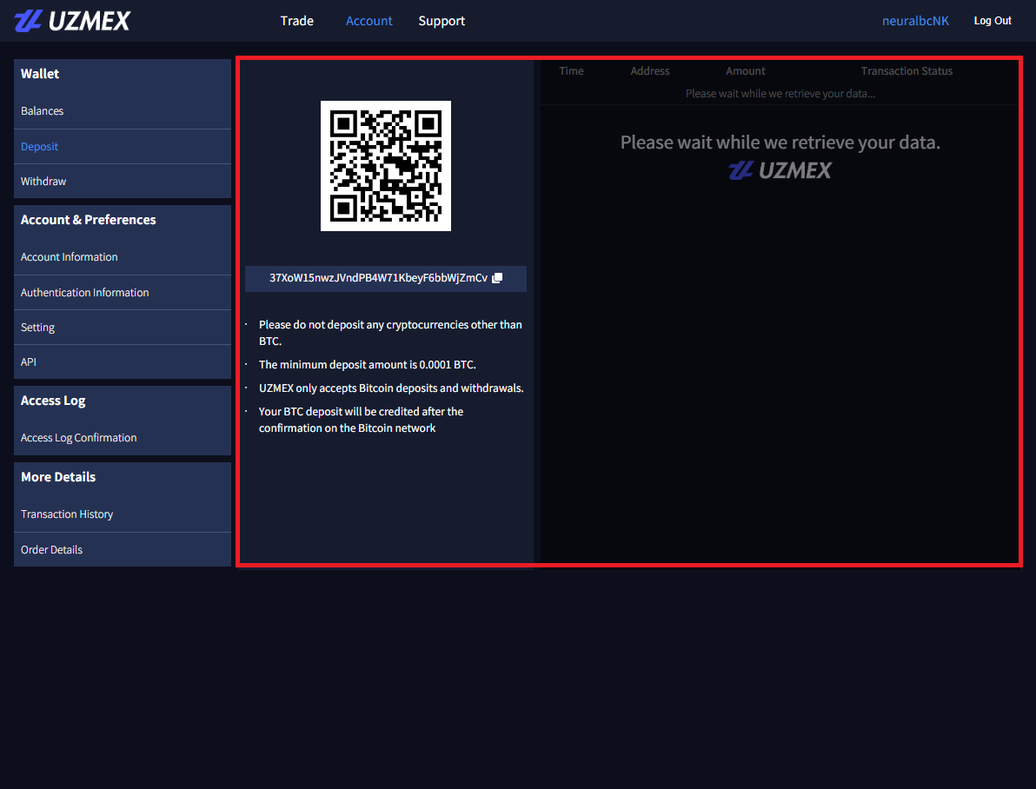Click the Transaction Status column header
Image resolution: width=1036 pixels, height=789 pixels.
point(906,71)
